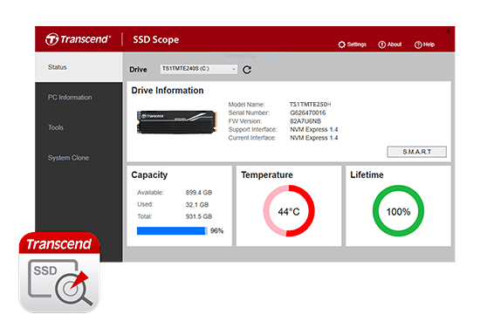This screenshot has height=328, width=480.
Task: Open Settings gear icon
Action: tap(341, 44)
